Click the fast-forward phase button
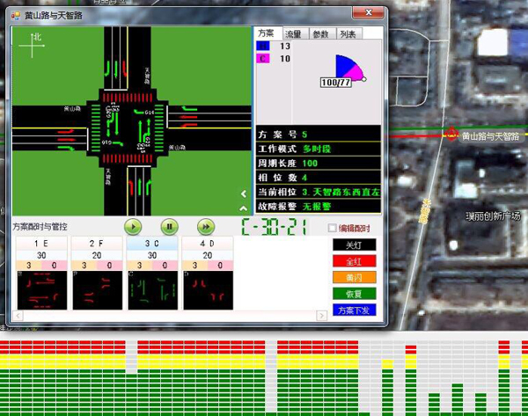Viewport: 528px width, 416px height. point(205,226)
